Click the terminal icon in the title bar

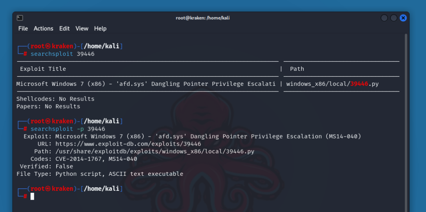(x=20, y=18)
